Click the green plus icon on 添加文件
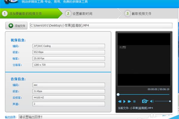 click(x=11, y=26)
